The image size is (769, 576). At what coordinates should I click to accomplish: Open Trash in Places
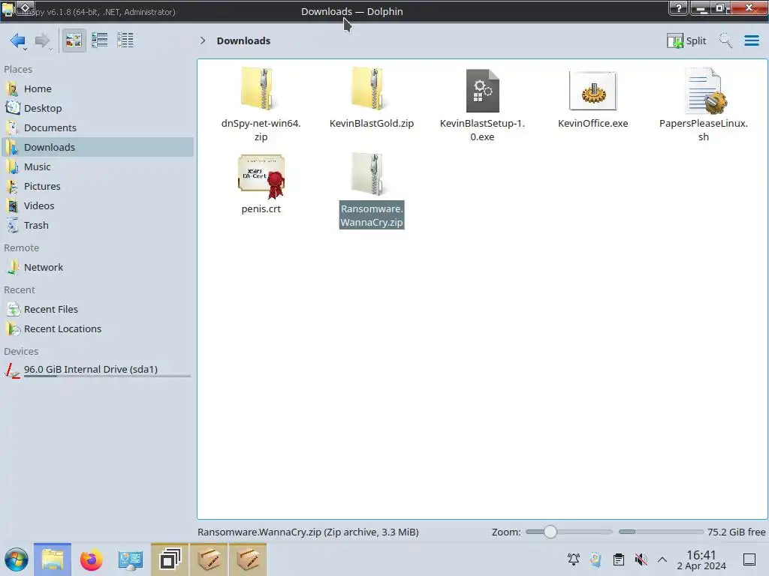coord(98,226)
